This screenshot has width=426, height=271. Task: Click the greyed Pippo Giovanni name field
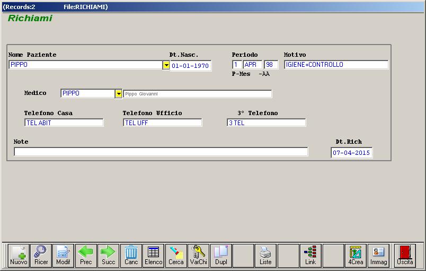(x=198, y=94)
